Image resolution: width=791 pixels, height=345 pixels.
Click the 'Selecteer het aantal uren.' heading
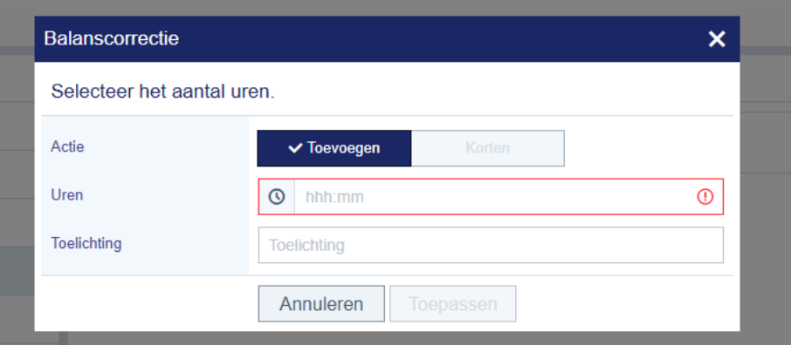pos(163,92)
